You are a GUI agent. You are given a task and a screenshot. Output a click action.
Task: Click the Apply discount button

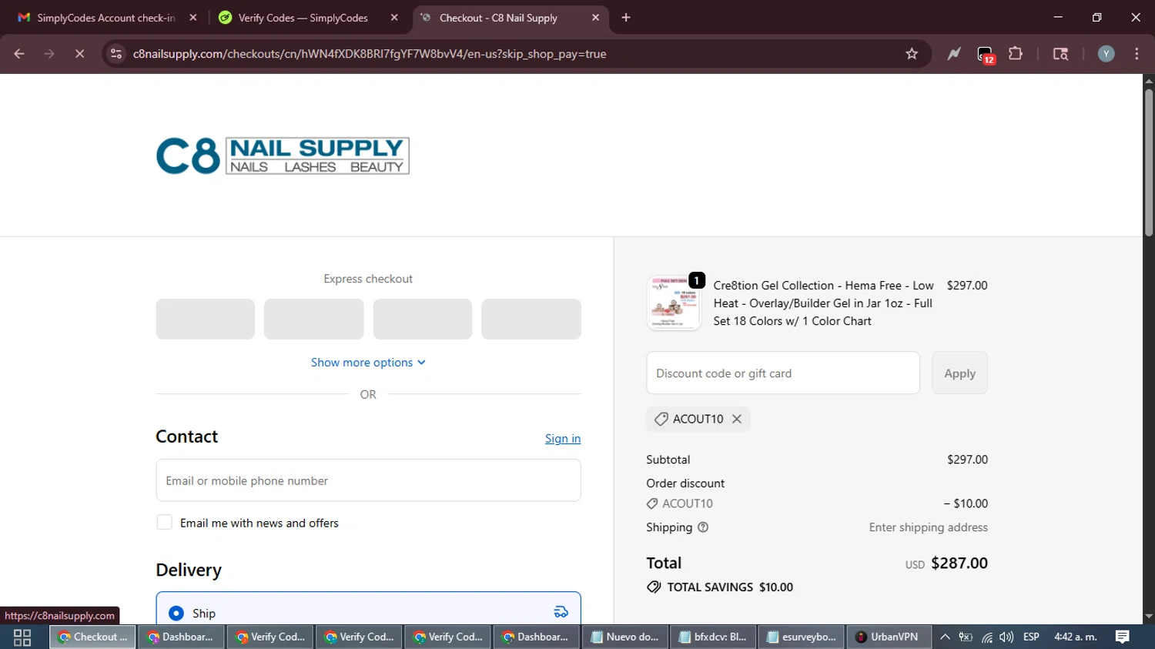point(959,373)
